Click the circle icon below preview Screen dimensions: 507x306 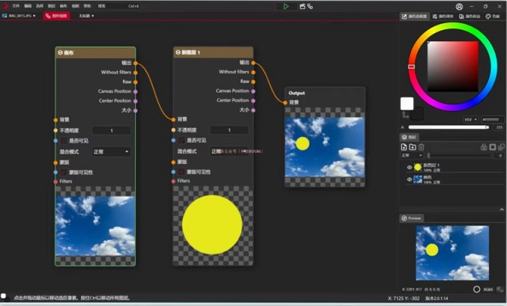(476, 289)
